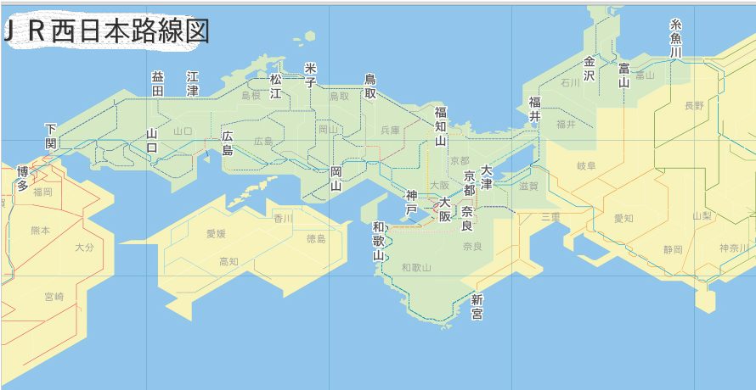Select the gray 京都 prefecture label
Screen dimensions: 756x390
coord(460,160)
